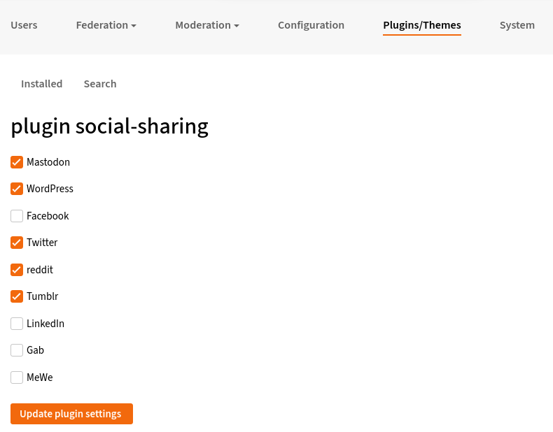Enable the Gab checkbox

[17, 350]
